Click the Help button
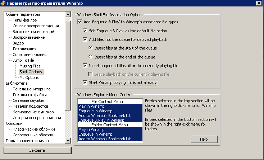This screenshot has width=264, height=160. tap(204, 139)
